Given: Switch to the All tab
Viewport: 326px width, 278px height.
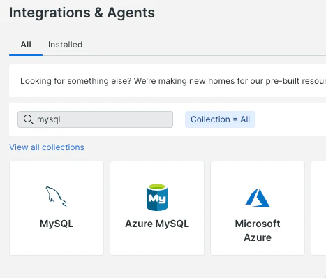Looking at the screenshot, I should click(26, 45).
